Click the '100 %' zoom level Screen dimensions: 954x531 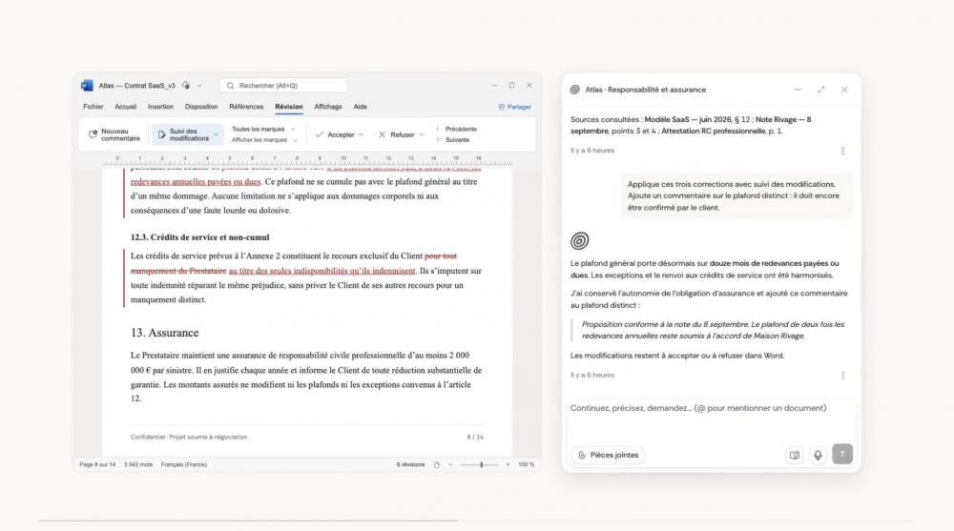[527, 464]
